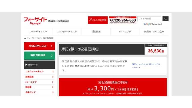Select sidebar eラーニング item
Screen dimensions: 192x108
39,82
